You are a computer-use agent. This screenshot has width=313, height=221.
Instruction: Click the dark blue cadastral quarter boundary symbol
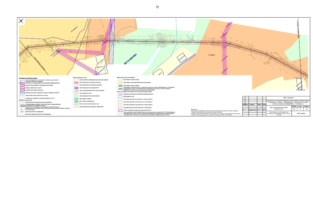coord(22,90)
